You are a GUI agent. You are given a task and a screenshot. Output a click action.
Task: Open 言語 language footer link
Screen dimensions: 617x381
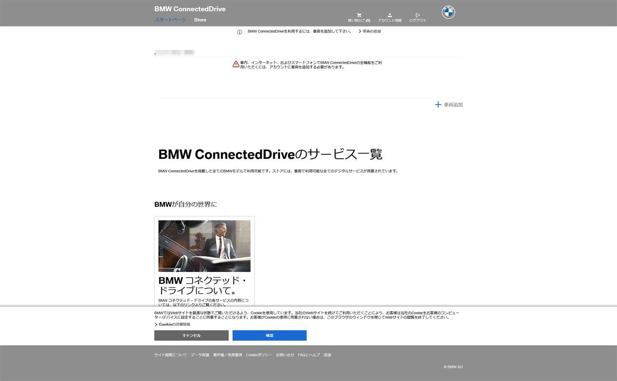point(327,355)
